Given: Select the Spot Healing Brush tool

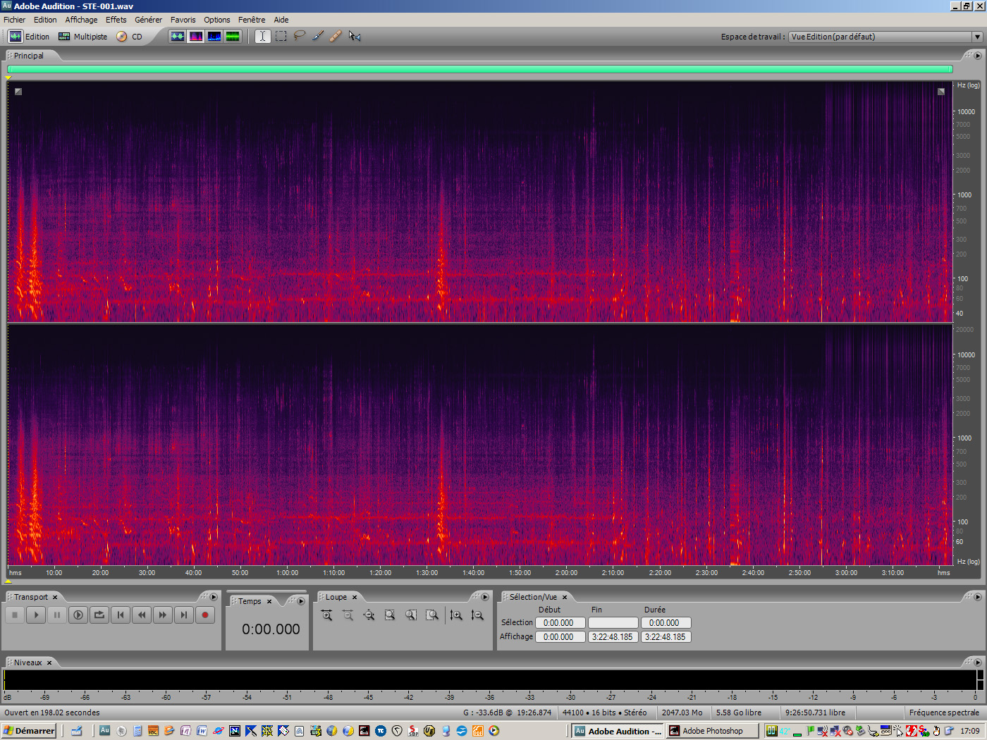Looking at the screenshot, I should [336, 36].
